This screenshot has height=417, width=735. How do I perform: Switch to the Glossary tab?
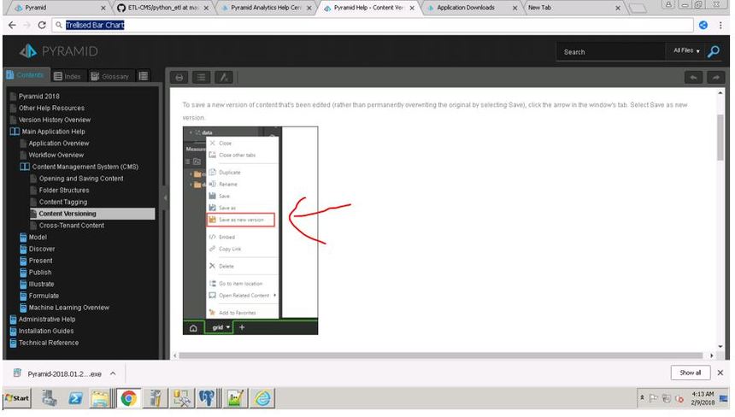[x=110, y=76]
